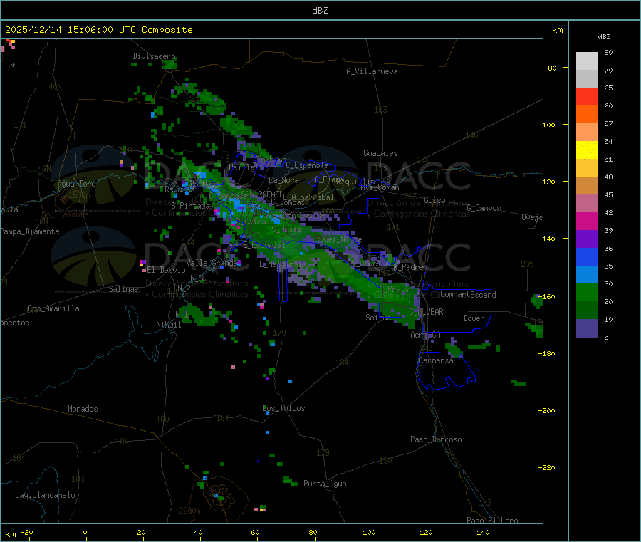Screen dimensions: 641x542
Task: Click the Bowen map label
Action: coord(474,318)
